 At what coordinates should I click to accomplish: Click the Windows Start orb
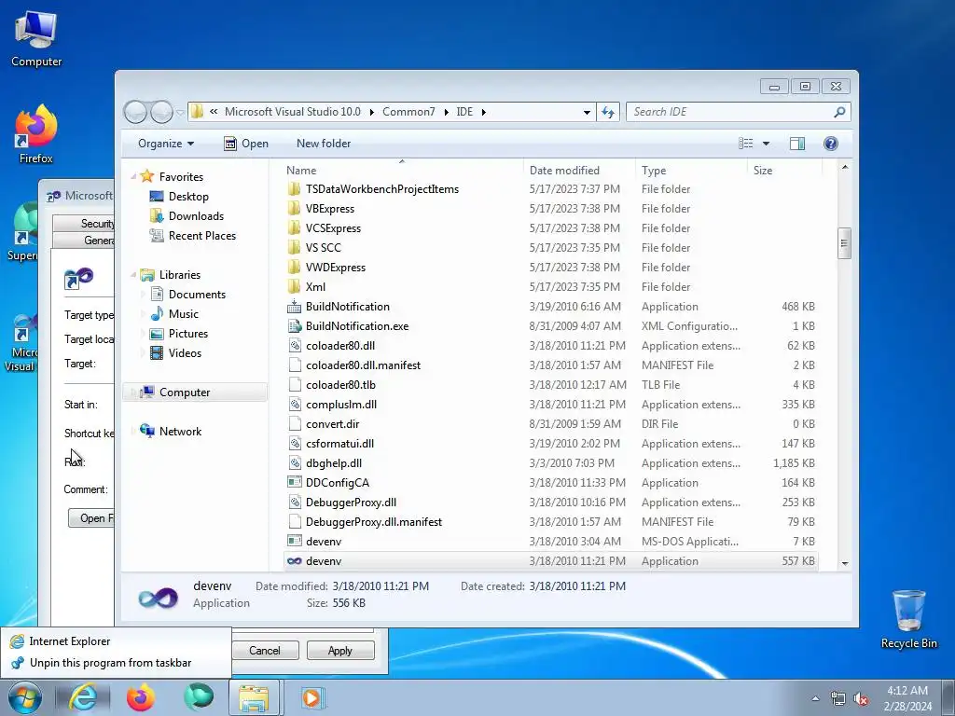(24, 697)
